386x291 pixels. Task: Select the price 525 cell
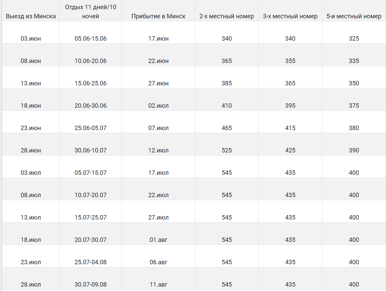coord(226,150)
